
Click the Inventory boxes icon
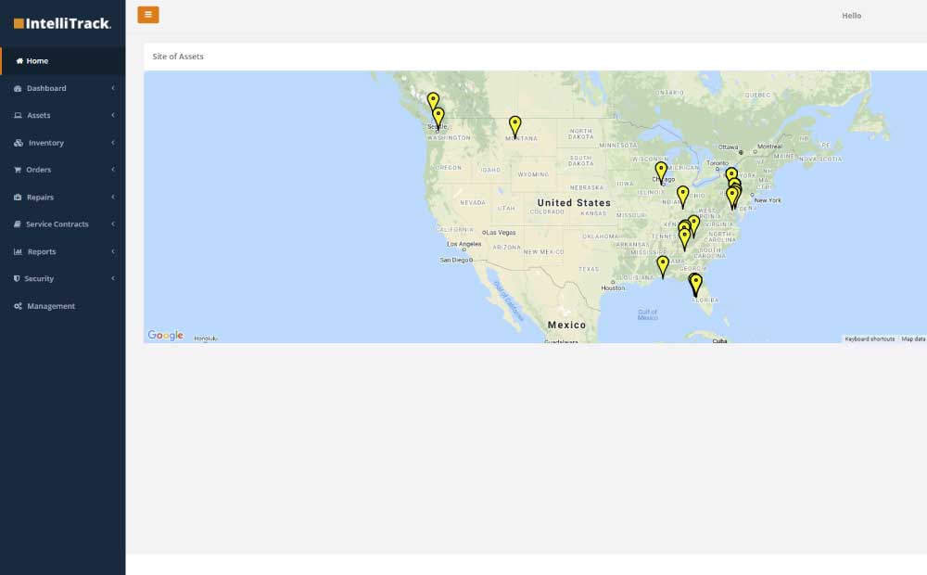pyautogui.click(x=19, y=143)
